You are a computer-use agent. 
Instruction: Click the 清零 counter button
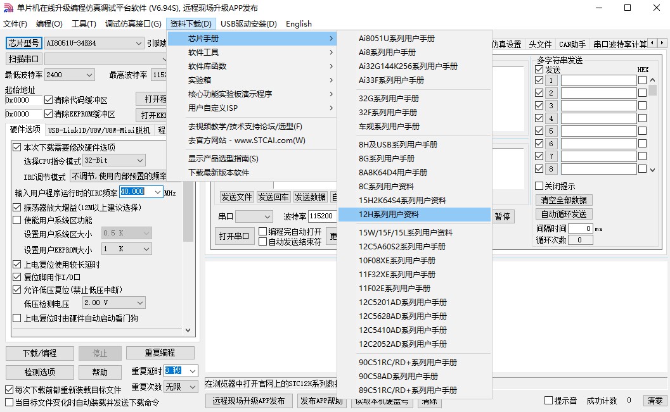[655, 401]
